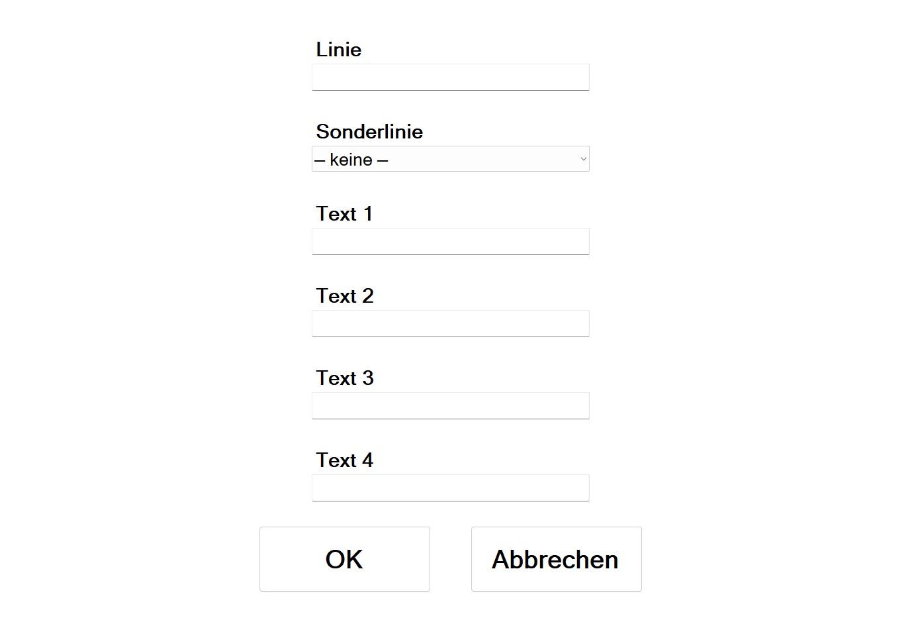Cancel the dialog using the right-hand button
The image size is (914, 626).
pos(556,559)
